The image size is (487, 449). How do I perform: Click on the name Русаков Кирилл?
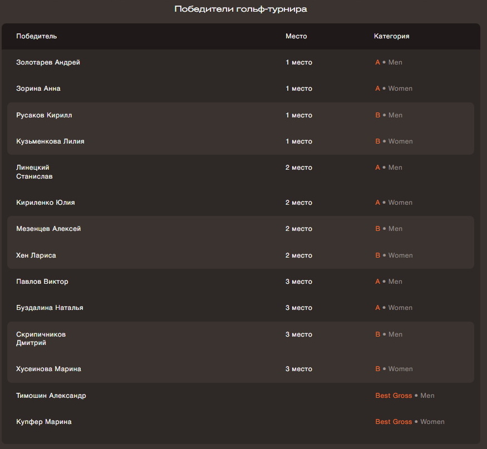pyautogui.click(x=44, y=115)
